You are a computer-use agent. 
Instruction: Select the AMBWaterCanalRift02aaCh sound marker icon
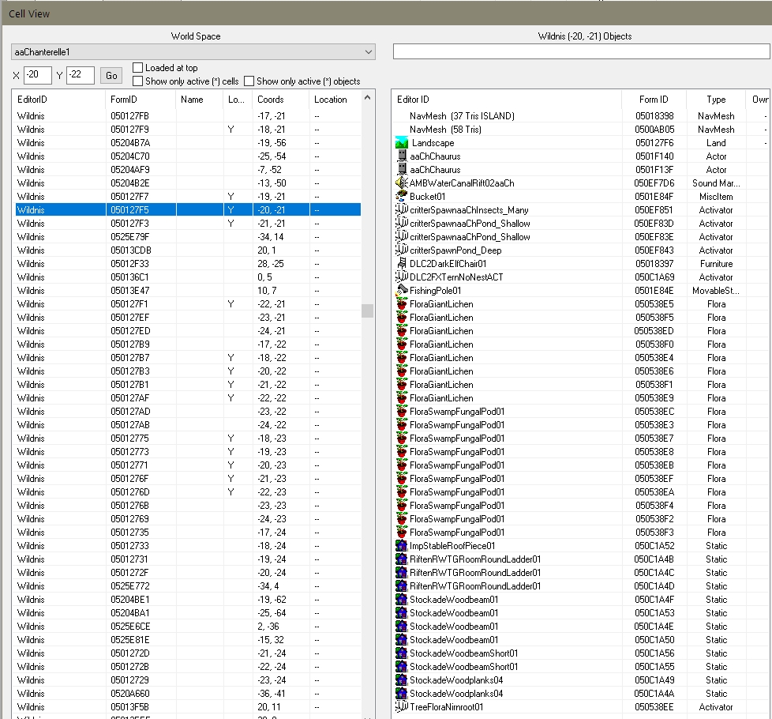pos(402,183)
